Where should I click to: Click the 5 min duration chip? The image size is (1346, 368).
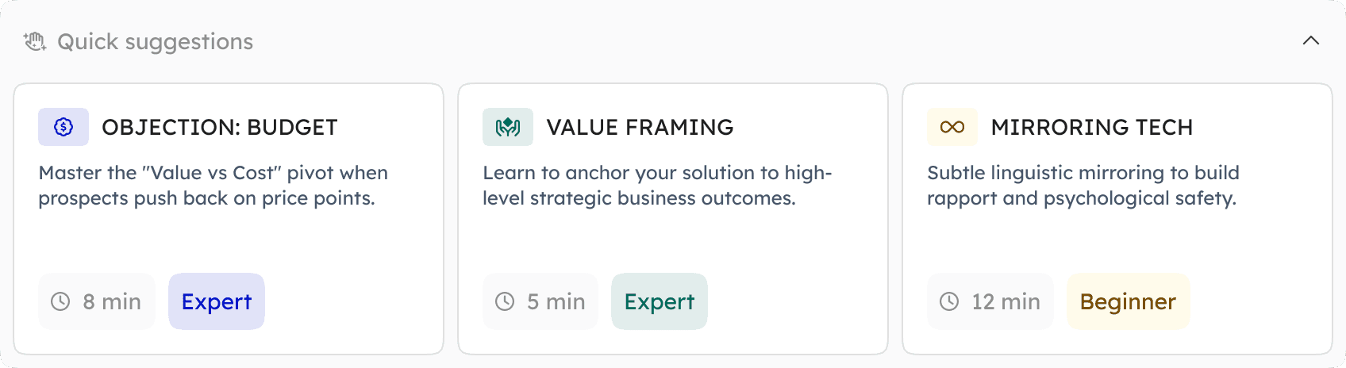tap(540, 301)
